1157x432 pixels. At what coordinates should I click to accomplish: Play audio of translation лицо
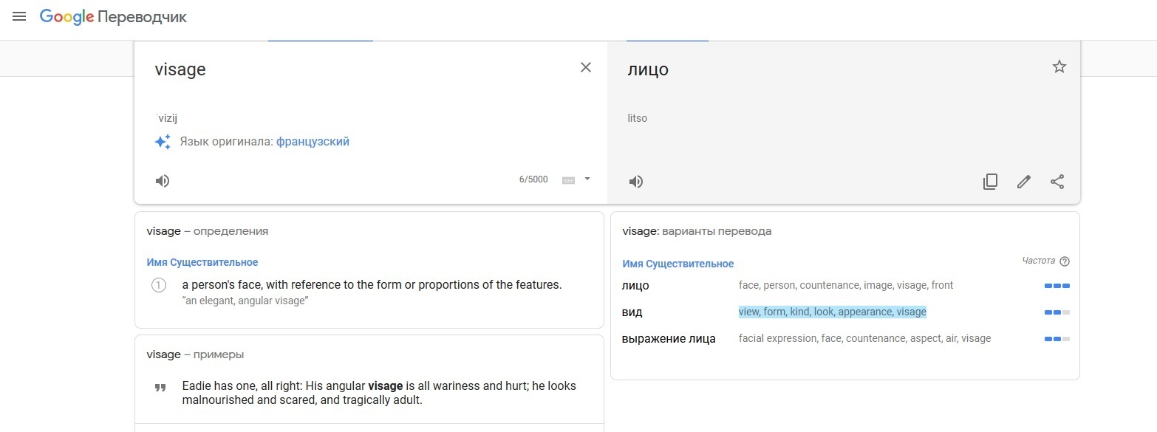tap(635, 182)
